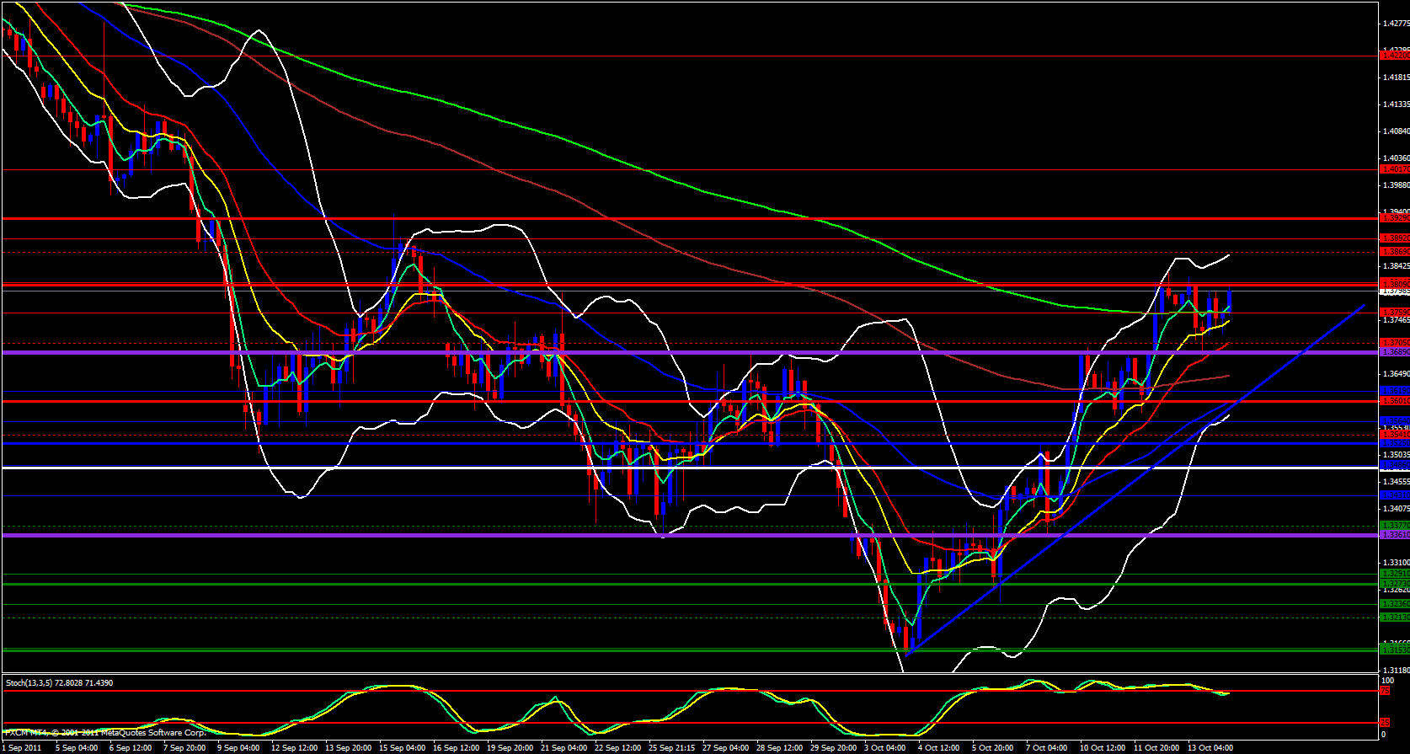
Task: Select the blue 1.35640 price level tag
Action: (x=1394, y=421)
